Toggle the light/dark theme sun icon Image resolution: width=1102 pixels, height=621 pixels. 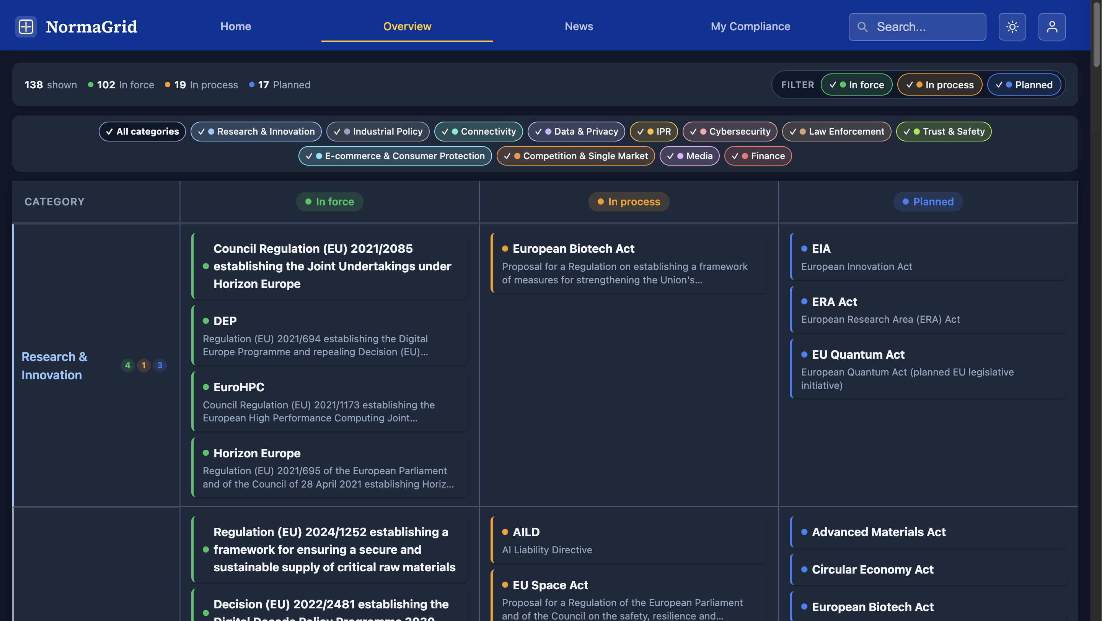click(x=1012, y=26)
